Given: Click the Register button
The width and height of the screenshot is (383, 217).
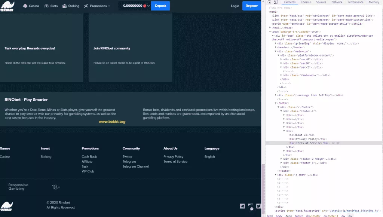Looking at the screenshot, I should click(x=251, y=6).
